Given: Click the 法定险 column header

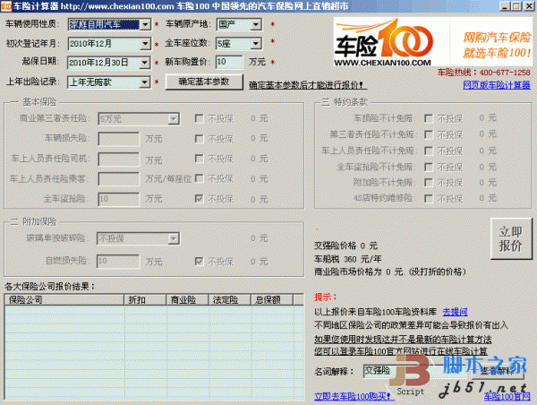Looking at the screenshot, I should pyautogui.click(x=230, y=300).
